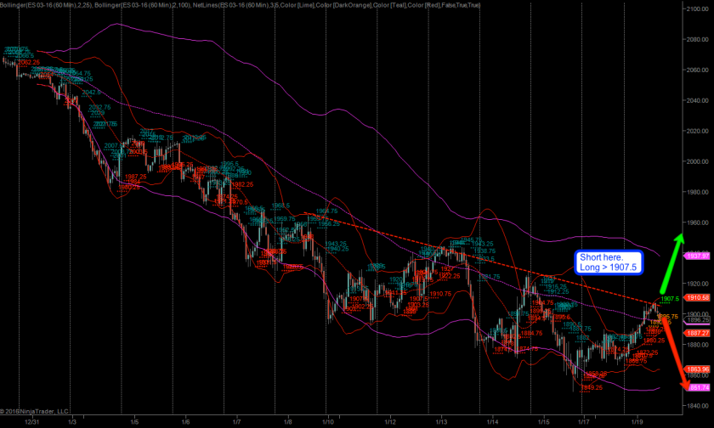Click the 1/5 date label
This screenshot has width=714, height=428.
tap(134, 422)
